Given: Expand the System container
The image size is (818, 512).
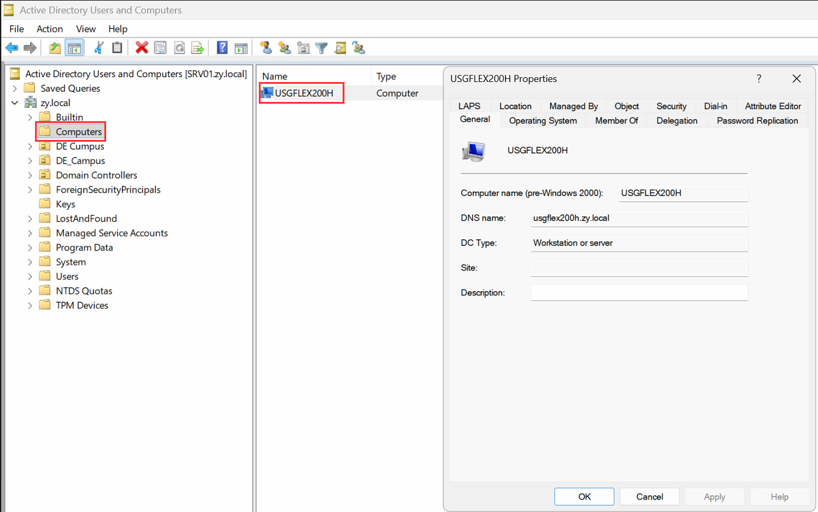Looking at the screenshot, I should pos(30,262).
